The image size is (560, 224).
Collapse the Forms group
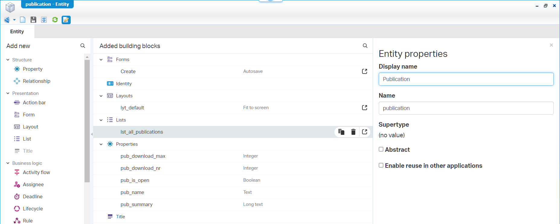click(x=101, y=60)
